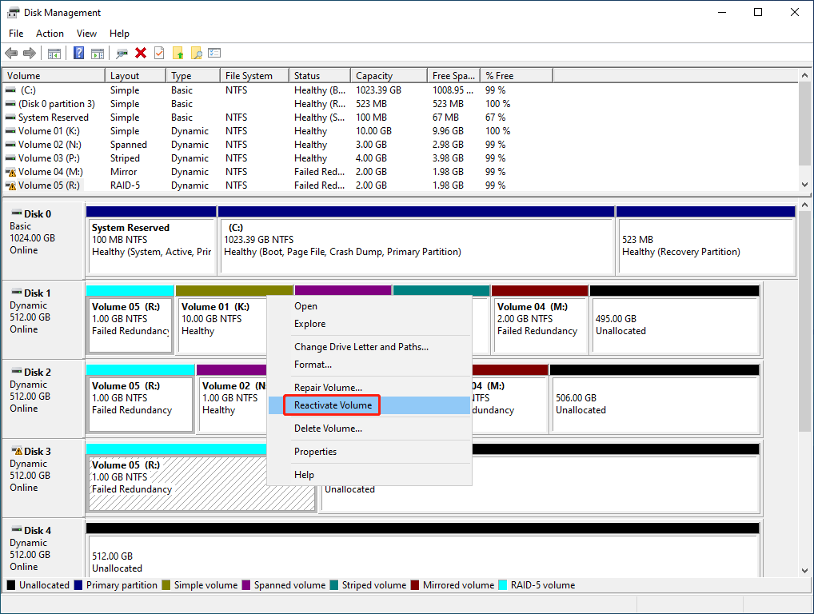Sort by the File System column header
814x614 pixels.
[x=254, y=76]
